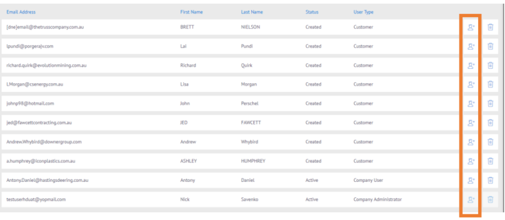This screenshot has width=505, height=220.
Task: Click add-user icon for Andrew Whybird
Action: coord(471,142)
